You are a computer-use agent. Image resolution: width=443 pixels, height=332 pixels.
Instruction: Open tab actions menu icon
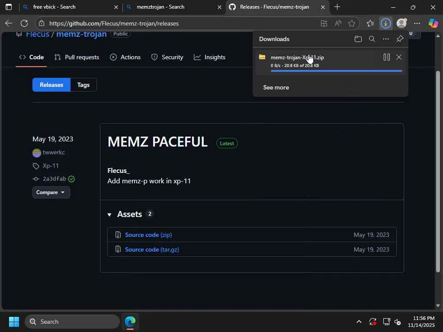pyautogui.click(x=9, y=7)
